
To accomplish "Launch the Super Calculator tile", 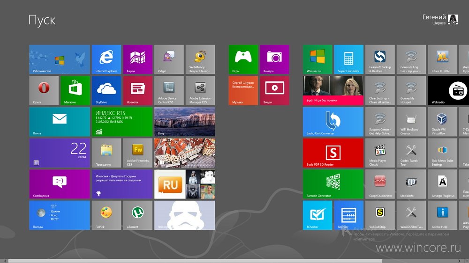I will point(349,59).
